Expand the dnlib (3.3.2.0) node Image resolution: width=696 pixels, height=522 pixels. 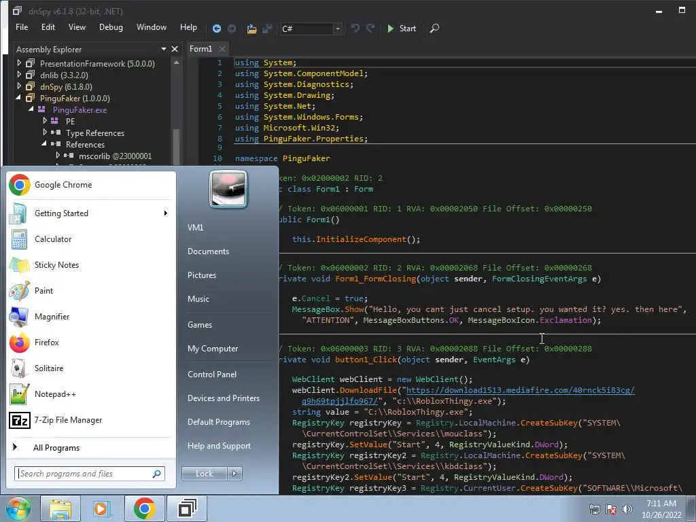tap(19, 75)
